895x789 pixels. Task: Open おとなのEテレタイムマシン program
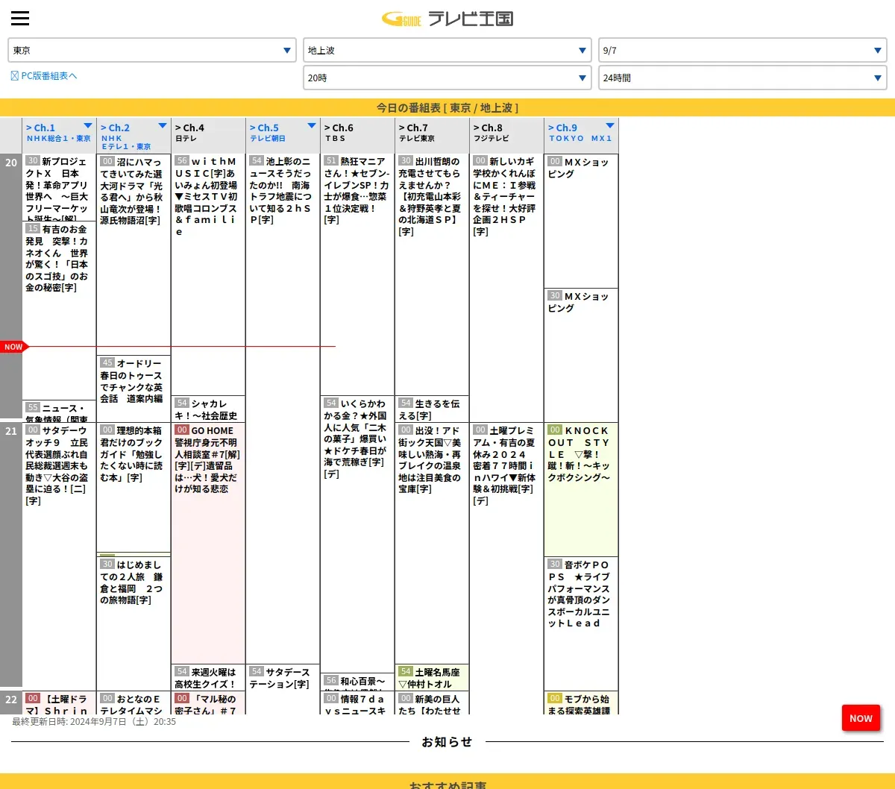pos(134,703)
